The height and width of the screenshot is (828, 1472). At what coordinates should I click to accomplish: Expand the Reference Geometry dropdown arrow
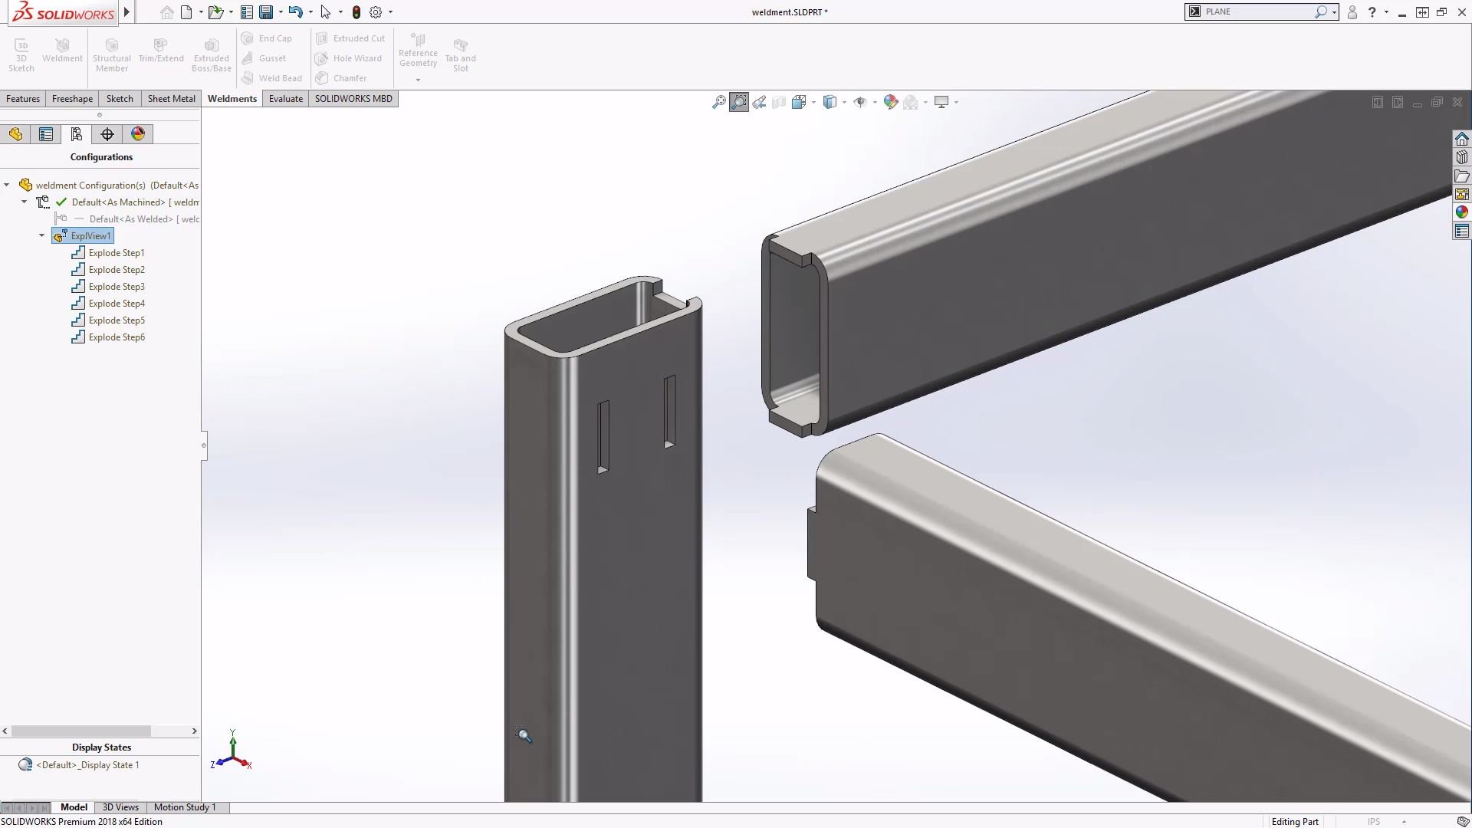click(x=418, y=80)
